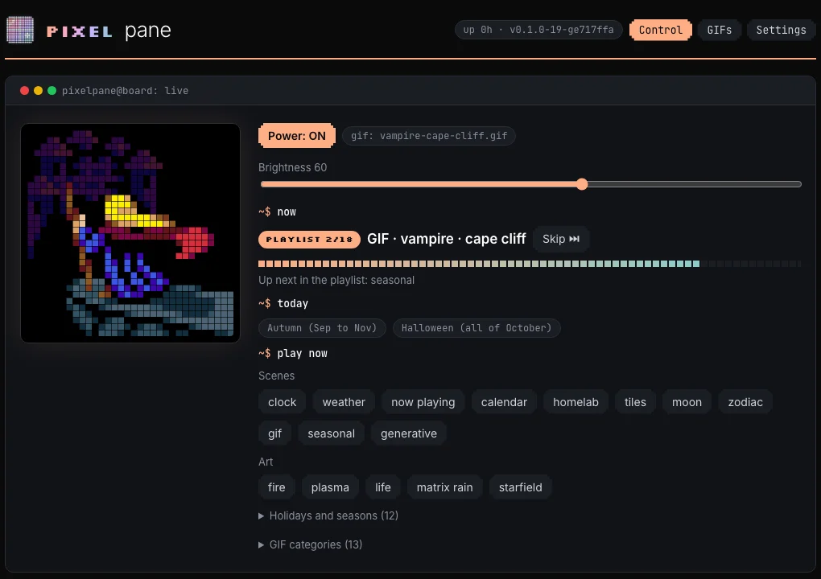The width and height of the screenshot is (821, 579).
Task: Expand Holidays and seasons (12)
Action: [x=328, y=515]
